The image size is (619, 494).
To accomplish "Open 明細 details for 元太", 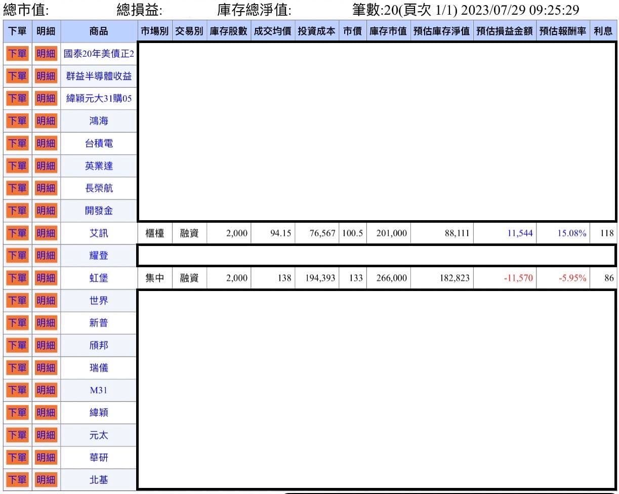I will (x=46, y=435).
